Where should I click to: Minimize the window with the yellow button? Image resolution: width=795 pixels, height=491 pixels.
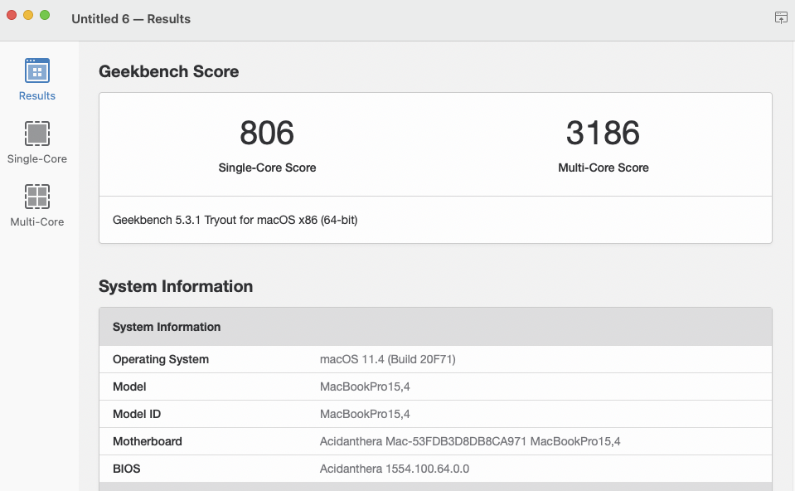[x=28, y=15]
